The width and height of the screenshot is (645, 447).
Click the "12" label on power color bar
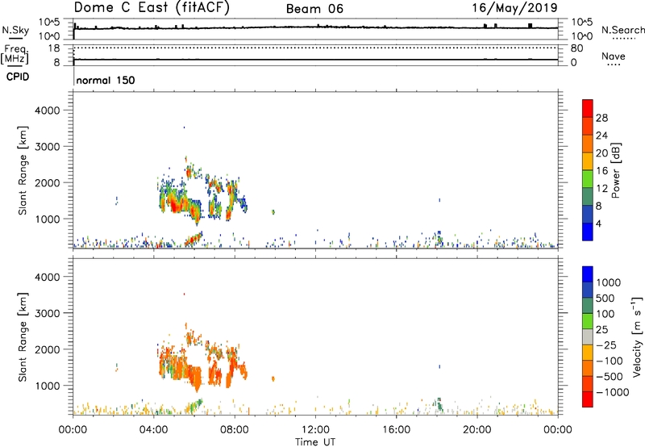tap(601, 189)
